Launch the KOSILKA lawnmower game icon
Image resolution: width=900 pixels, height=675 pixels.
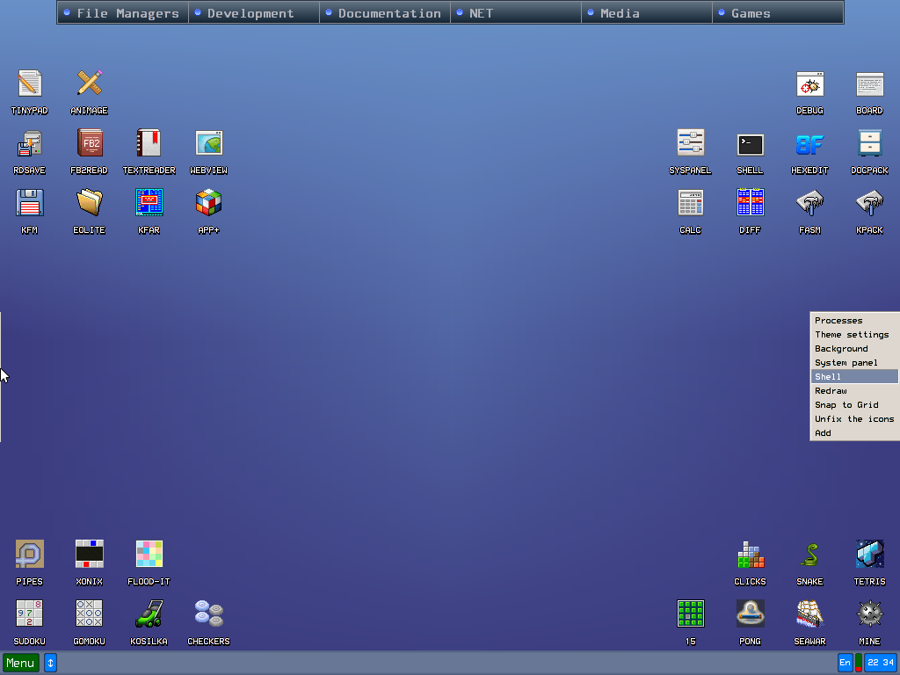point(149,613)
